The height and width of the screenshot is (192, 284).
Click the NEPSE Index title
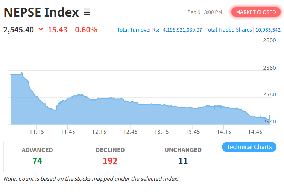pos(41,12)
